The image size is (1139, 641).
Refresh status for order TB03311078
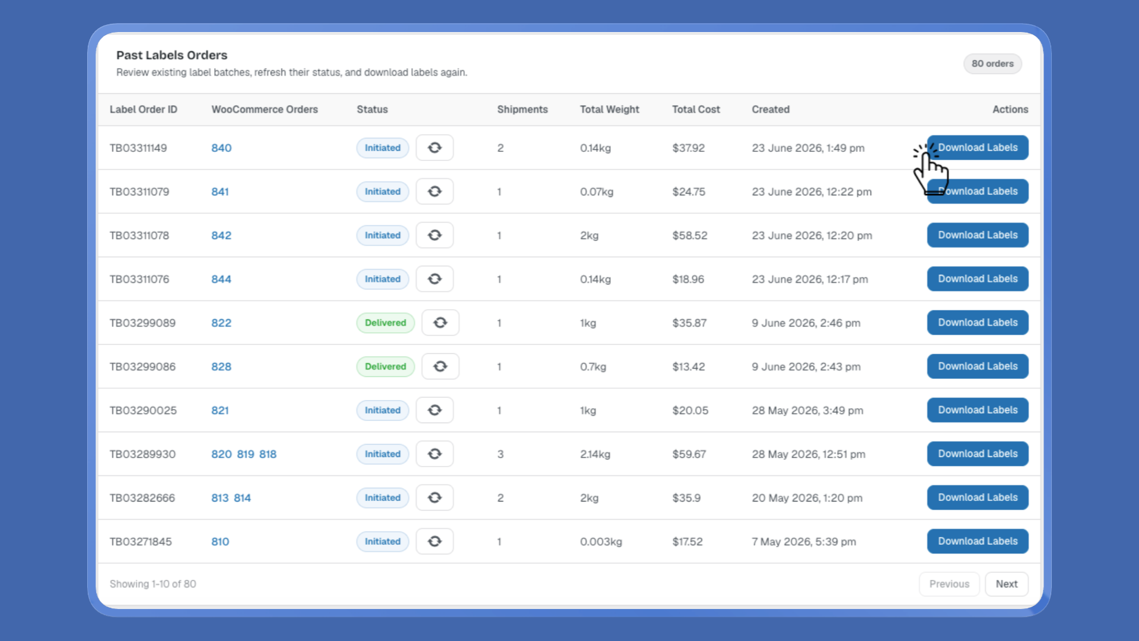[434, 235]
